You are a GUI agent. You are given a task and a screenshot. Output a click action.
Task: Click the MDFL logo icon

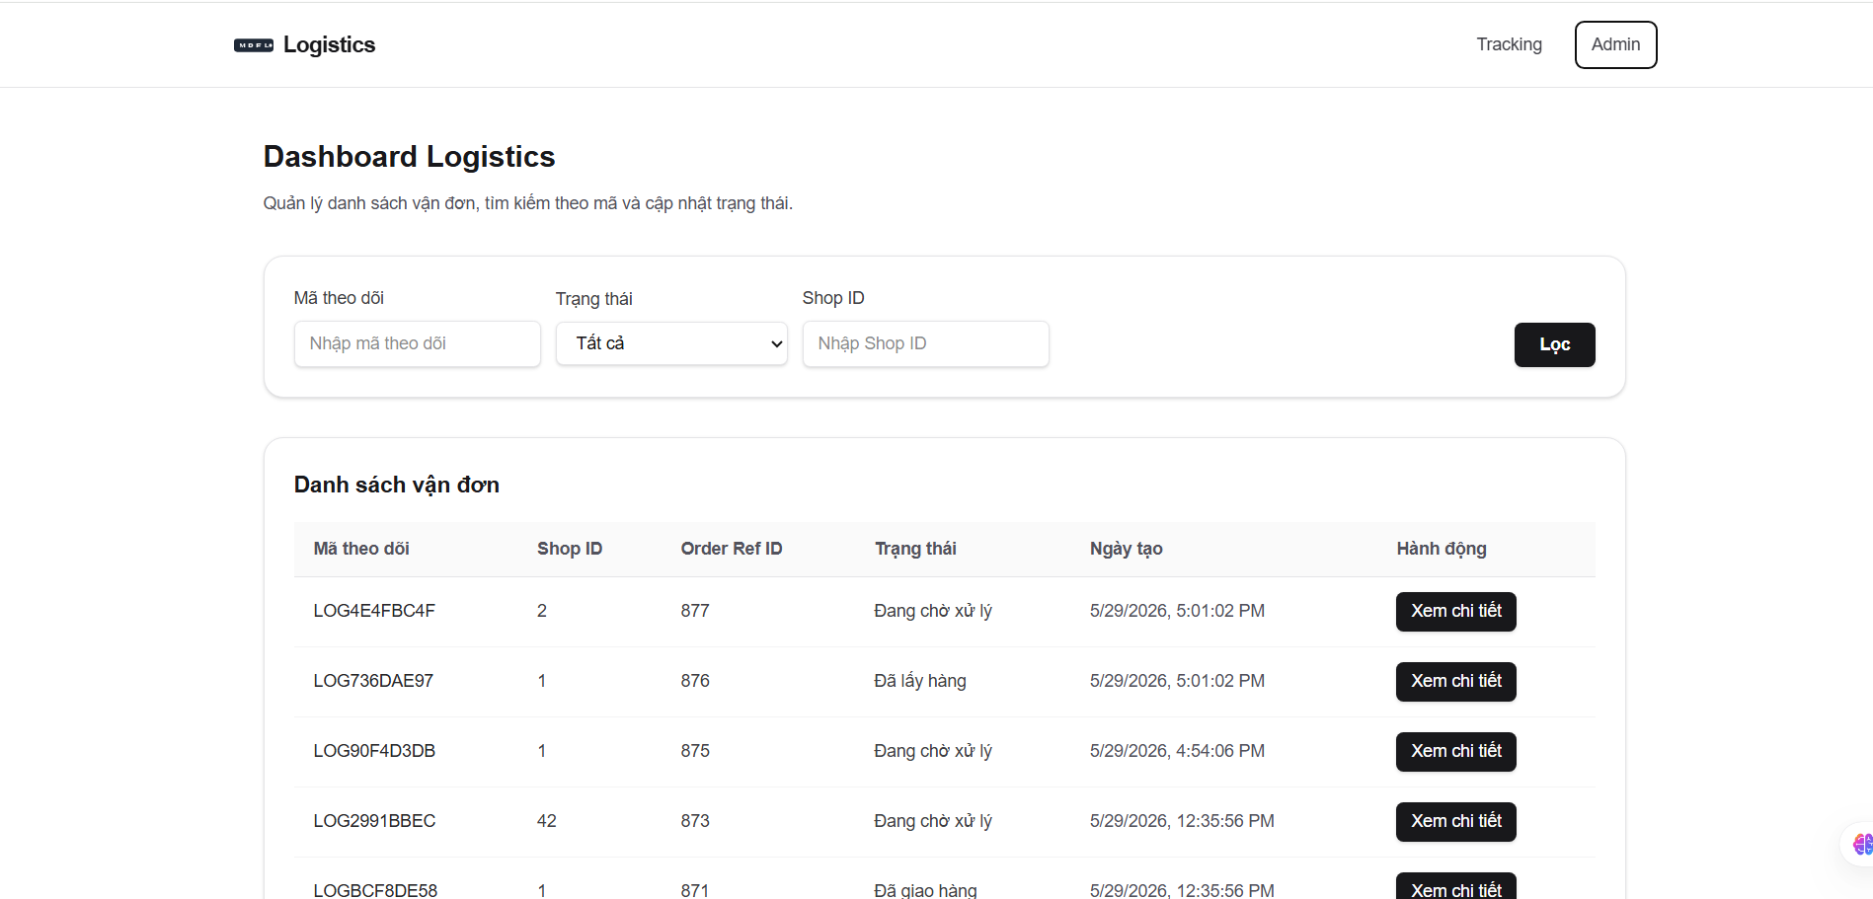(x=254, y=45)
